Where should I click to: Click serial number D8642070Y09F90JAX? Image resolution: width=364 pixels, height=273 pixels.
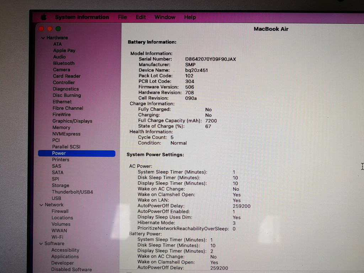(210, 59)
